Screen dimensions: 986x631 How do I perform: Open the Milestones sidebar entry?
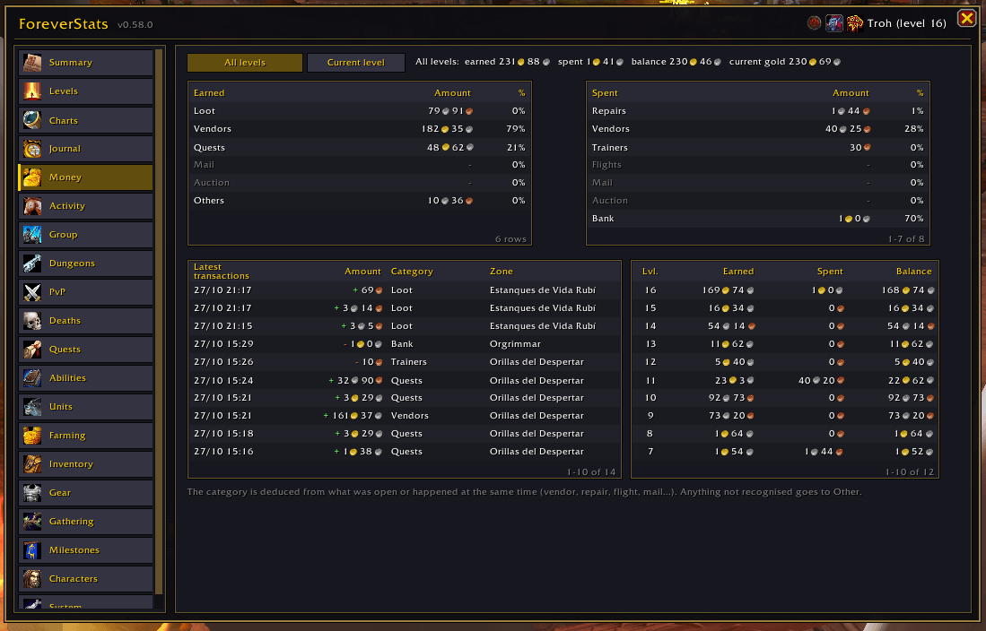[x=85, y=550]
